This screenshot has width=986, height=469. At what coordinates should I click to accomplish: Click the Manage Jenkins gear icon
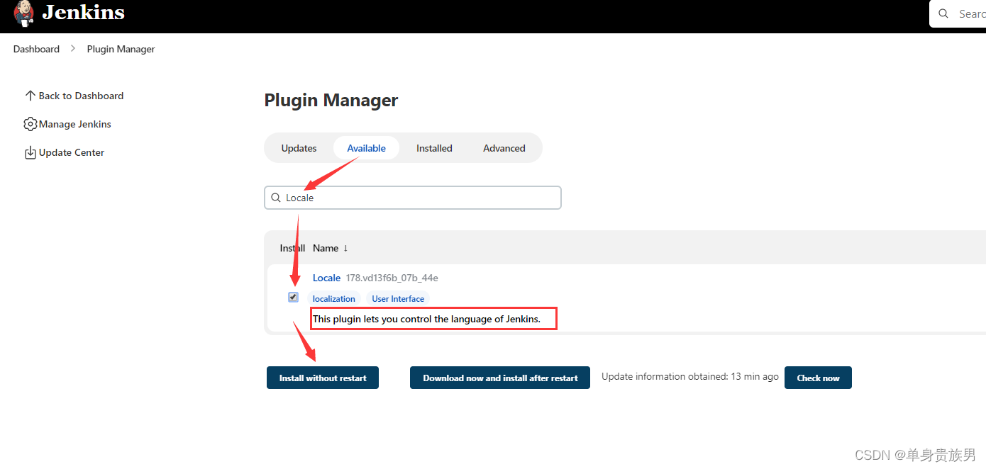30,124
